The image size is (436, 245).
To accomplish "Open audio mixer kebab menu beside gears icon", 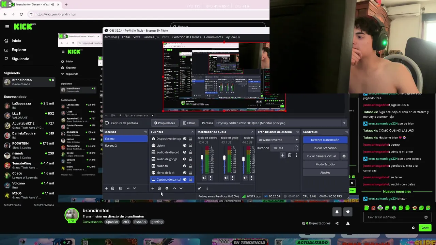I will click(207, 188).
